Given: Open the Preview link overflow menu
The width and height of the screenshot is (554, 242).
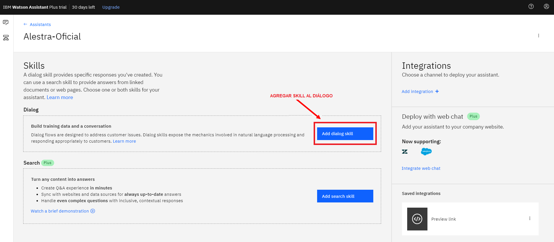Looking at the screenshot, I should pyautogui.click(x=530, y=218).
